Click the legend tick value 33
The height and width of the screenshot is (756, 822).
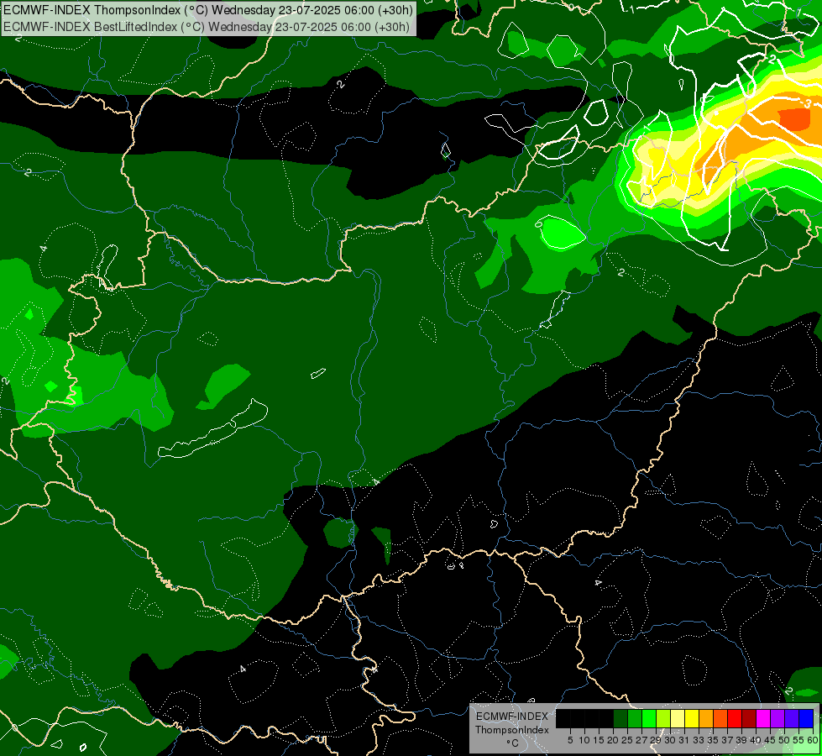tap(699, 740)
